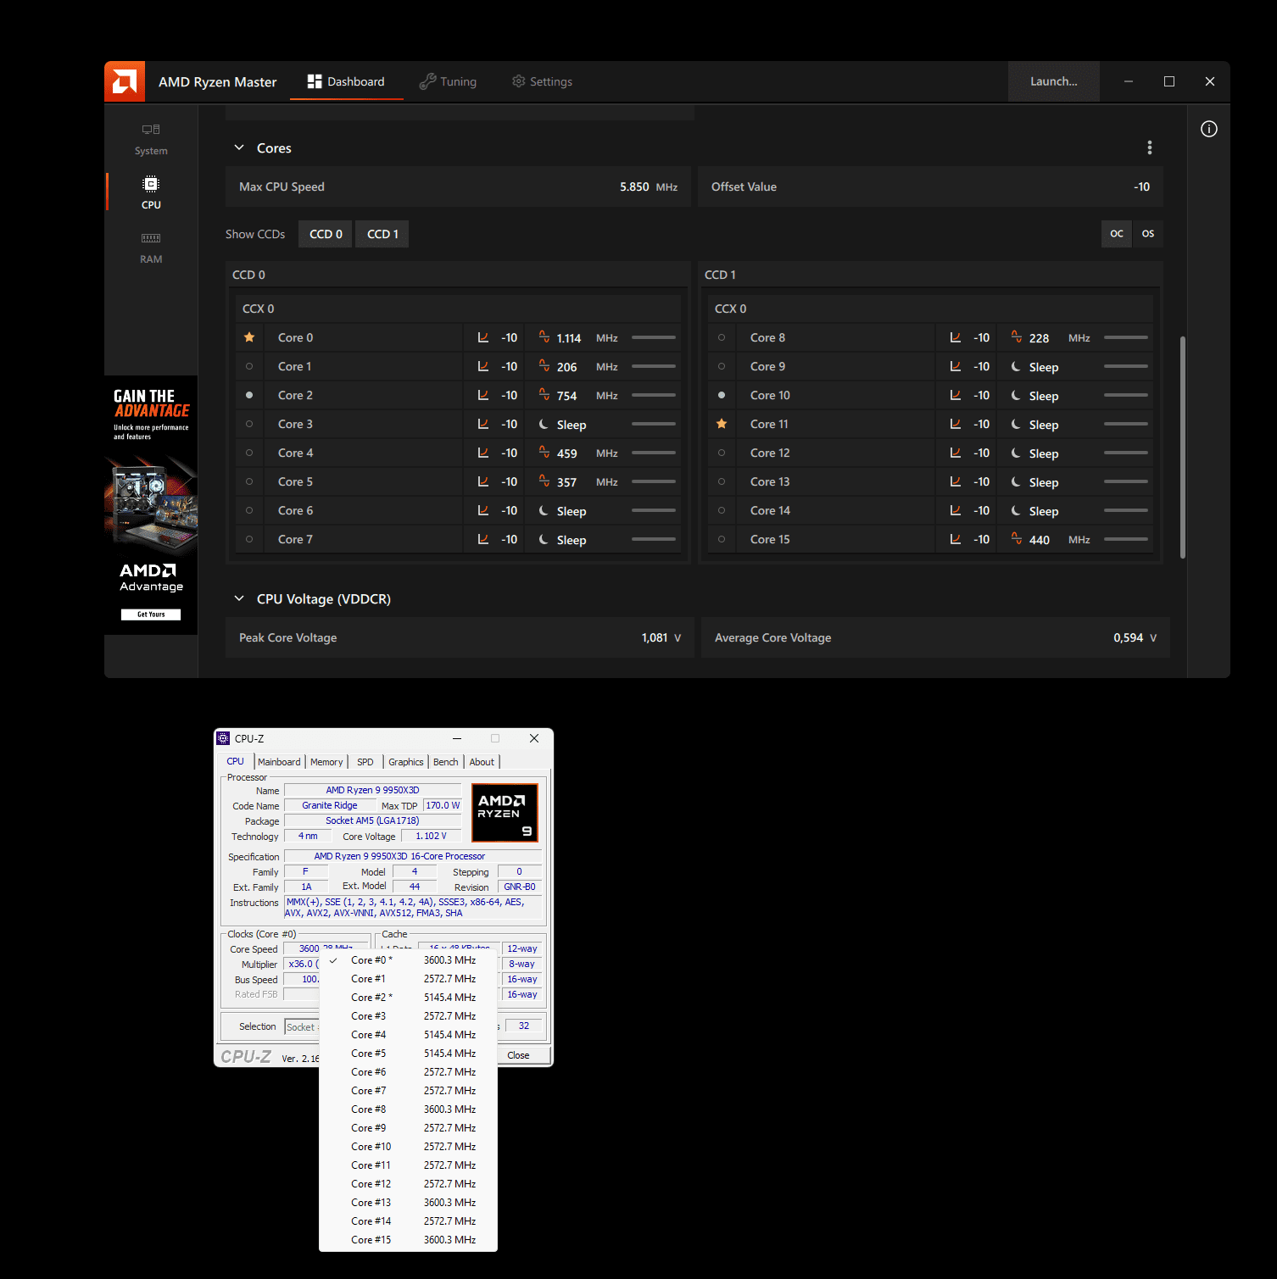Click the filled dot marker beside Core 10
This screenshot has width=1277, height=1279.
pos(722,395)
